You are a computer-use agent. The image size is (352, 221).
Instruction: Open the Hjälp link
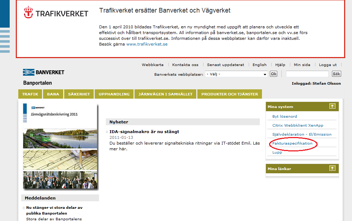click(x=280, y=65)
